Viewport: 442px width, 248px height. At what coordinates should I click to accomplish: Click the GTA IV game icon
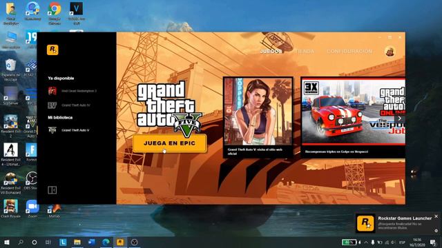[52, 105]
